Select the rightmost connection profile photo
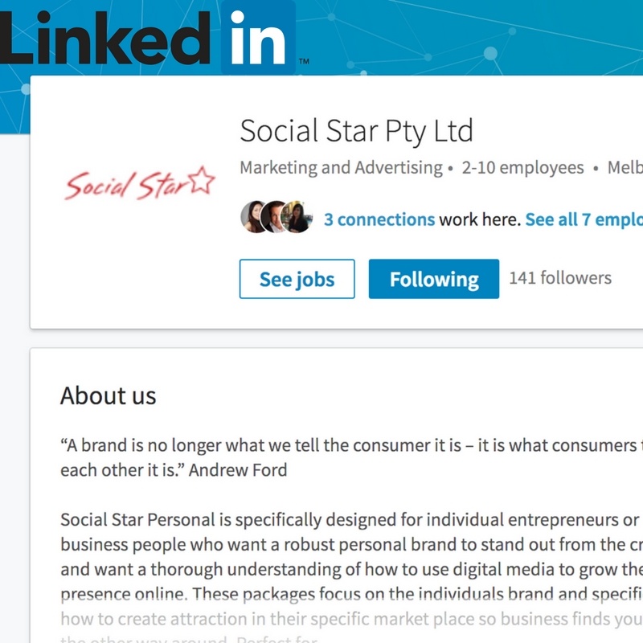Viewport: 643px width, 643px height. pyautogui.click(x=297, y=218)
